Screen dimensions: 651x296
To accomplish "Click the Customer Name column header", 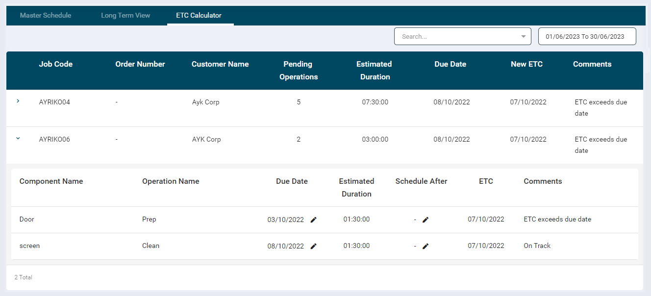I will [220, 64].
